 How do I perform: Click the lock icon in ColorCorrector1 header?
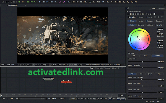click(148, 14)
